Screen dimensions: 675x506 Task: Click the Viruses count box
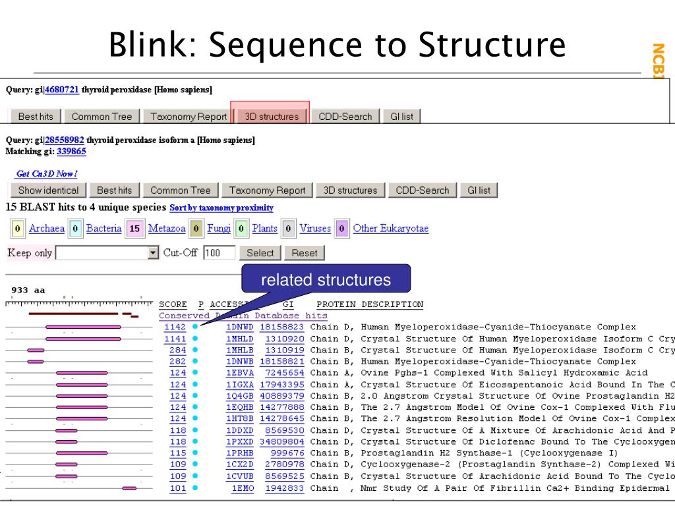point(289,229)
